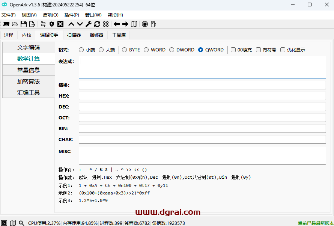Click the CHAR output field
334x226 pixels.
[202, 139]
